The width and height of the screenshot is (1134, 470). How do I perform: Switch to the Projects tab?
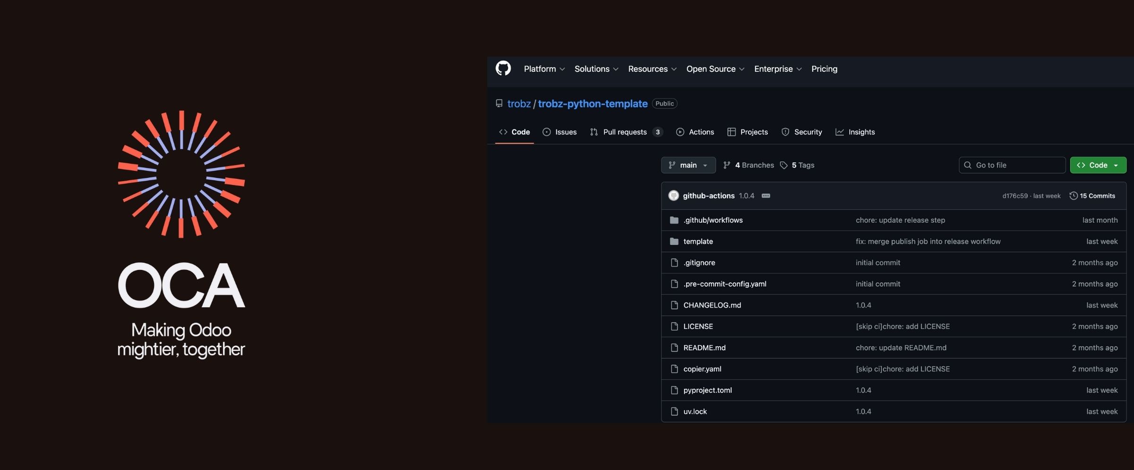(747, 132)
